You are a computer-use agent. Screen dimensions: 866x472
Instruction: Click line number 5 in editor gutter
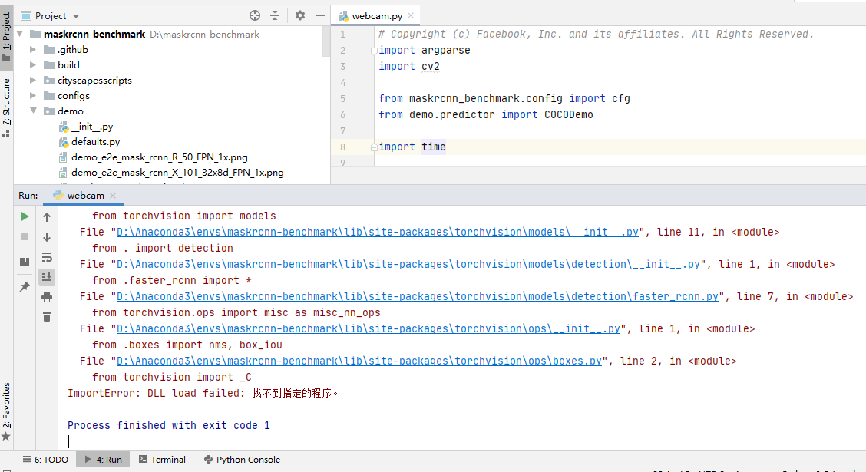(x=343, y=99)
